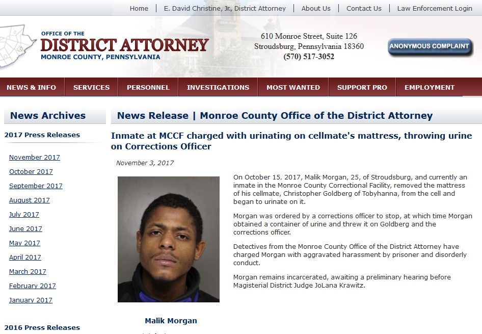The height and width of the screenshot is (334, 482).
Task: Open the Services menu
Action: [x=91, y=87]
